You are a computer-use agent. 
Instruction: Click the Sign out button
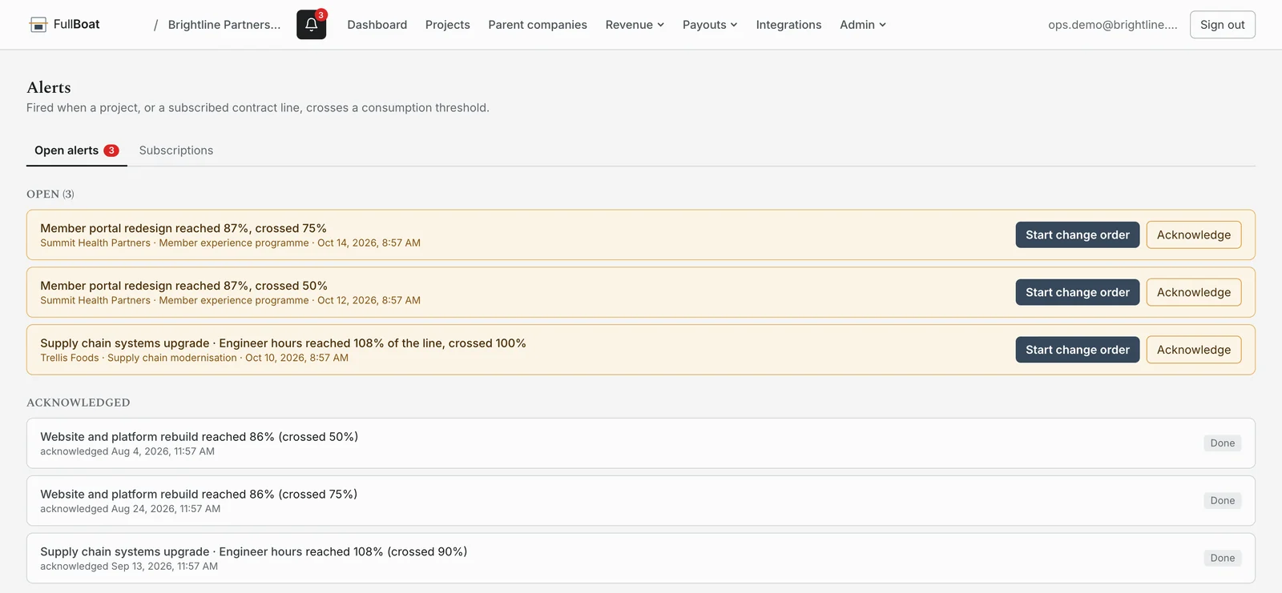click(x=1223, y=25)
